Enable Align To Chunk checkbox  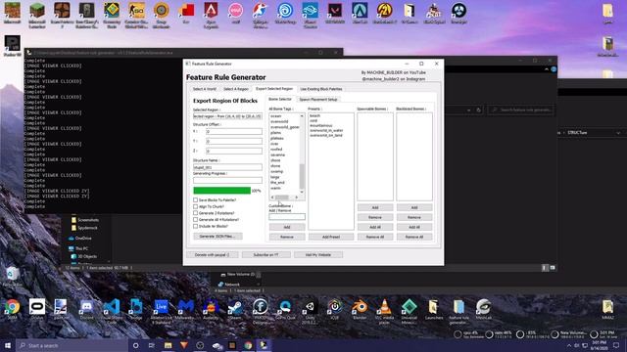(x=196, y=206)
